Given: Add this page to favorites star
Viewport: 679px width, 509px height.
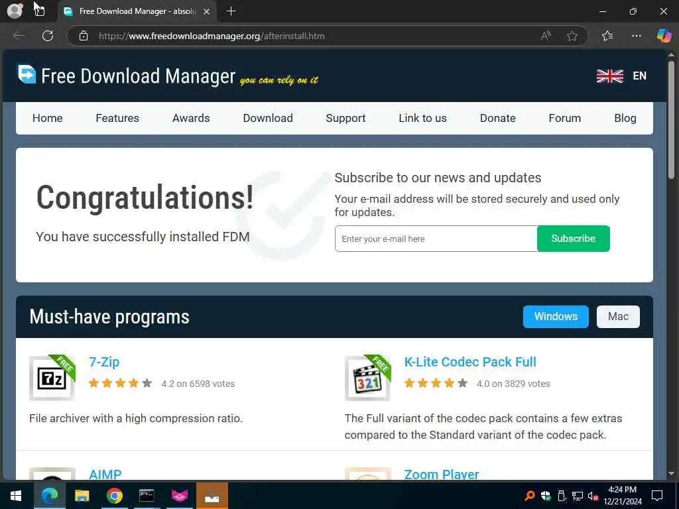Looking at the screenshot, I should 572,36.
